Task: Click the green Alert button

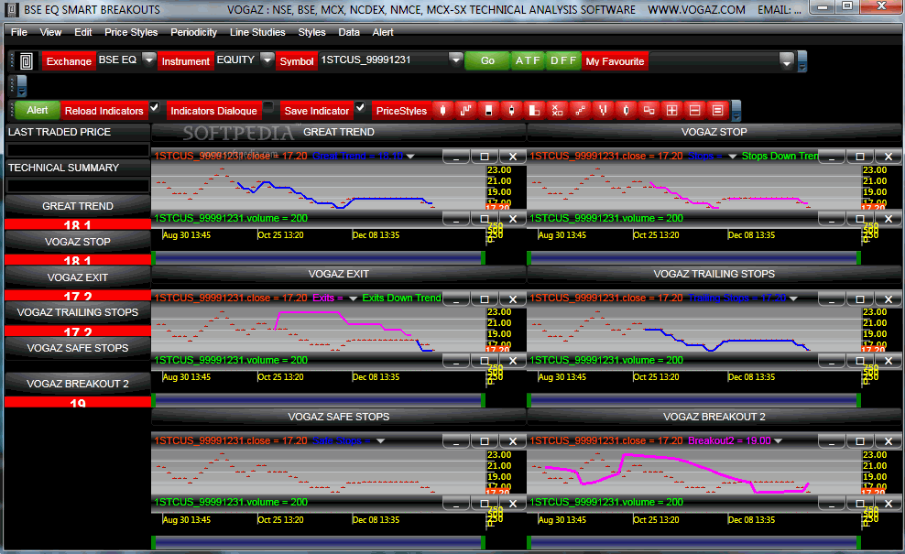Action: [38, 110]
